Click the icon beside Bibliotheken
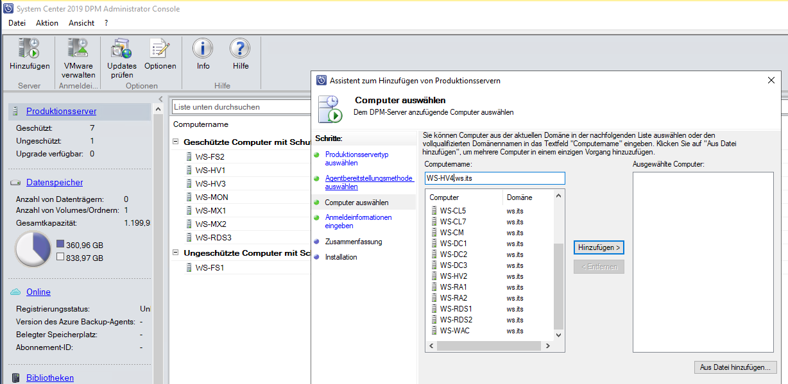Image resolution: width=788 pixels, height=384 pixels. point(15,378)
